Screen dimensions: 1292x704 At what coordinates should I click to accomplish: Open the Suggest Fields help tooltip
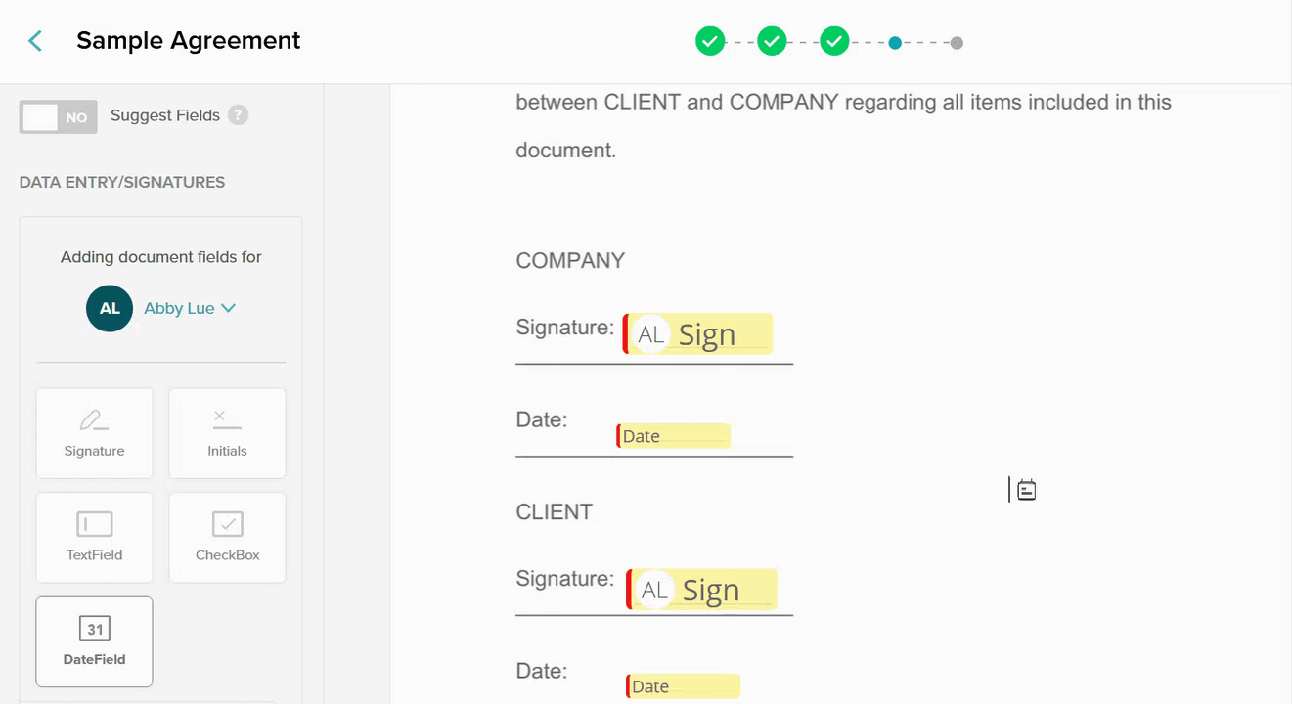pos(238,114)
